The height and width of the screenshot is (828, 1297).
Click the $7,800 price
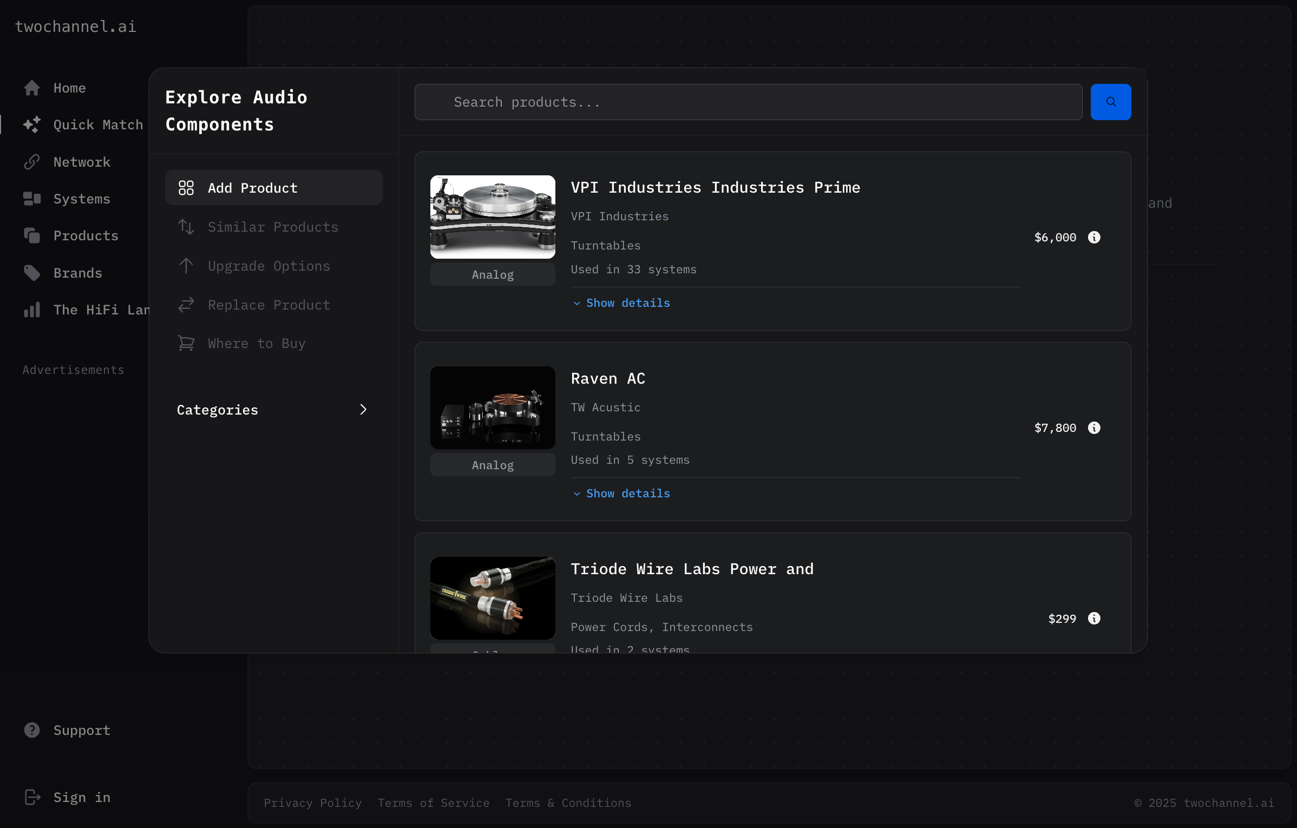pyautogui.click(x=1055, y=428)
